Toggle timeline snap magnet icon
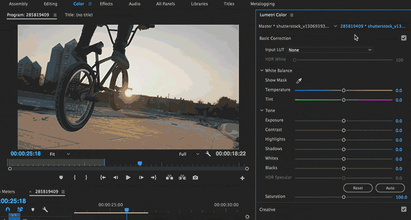 [x=8, y=210]
